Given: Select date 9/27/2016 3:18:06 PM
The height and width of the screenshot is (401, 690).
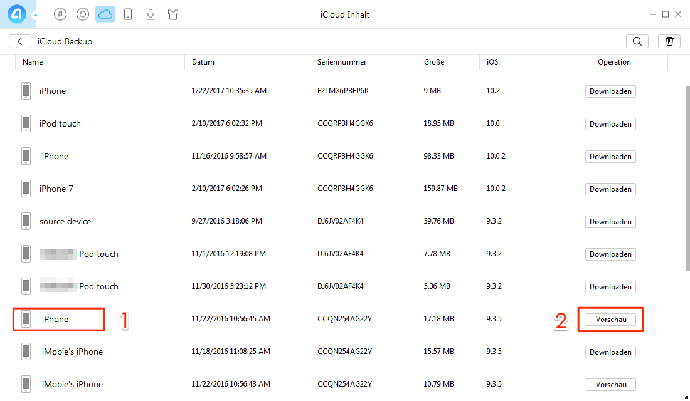Looking at the screenshot, I should pos(226,221).
